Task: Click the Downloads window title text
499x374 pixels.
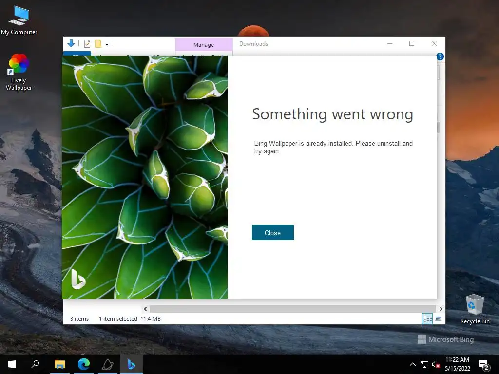Action: point(253,44)
